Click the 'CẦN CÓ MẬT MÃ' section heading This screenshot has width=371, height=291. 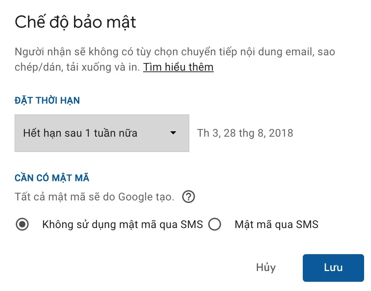52,178
